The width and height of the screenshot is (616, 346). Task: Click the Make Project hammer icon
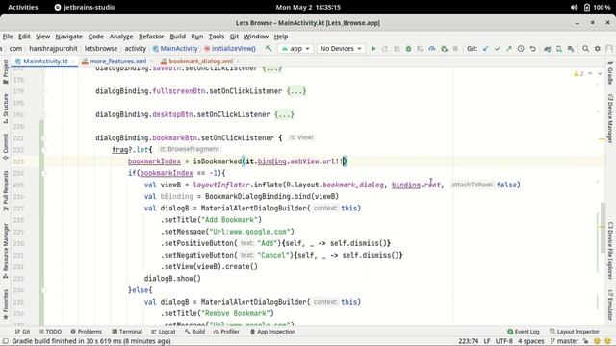point(269,49)
